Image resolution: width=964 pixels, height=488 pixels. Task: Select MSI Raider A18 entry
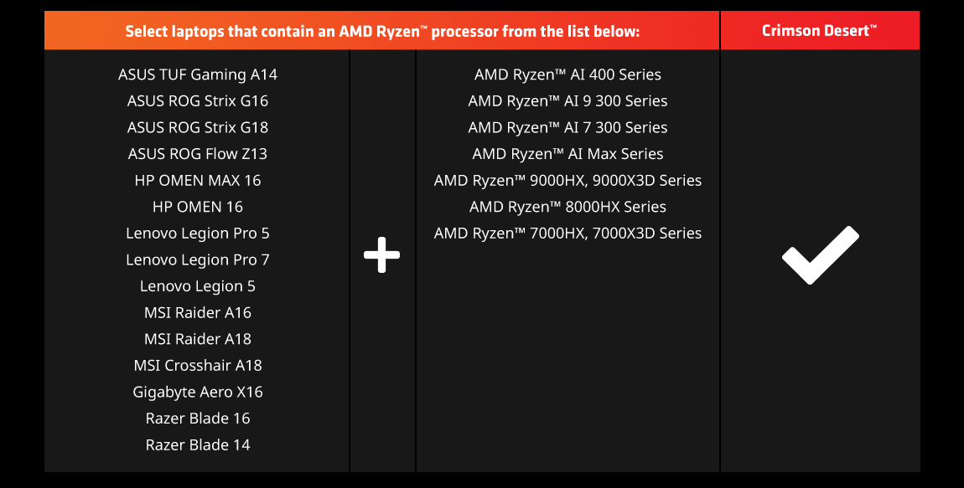click(x=198, y=339)
